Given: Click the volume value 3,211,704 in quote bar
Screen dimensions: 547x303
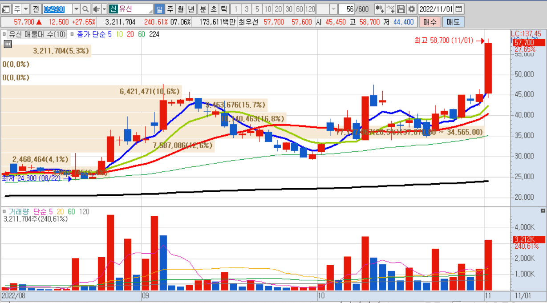Looking at the screenshot, I should [120, 22].
